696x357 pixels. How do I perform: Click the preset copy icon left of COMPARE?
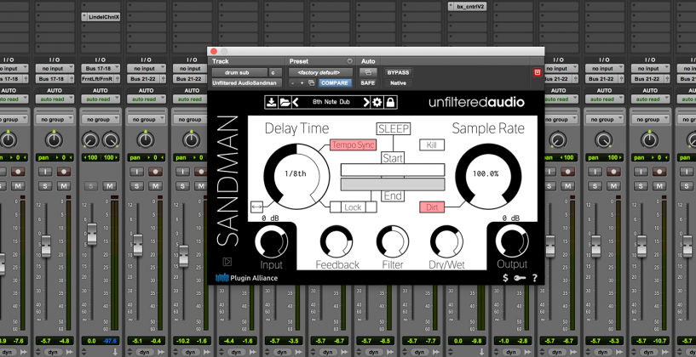click(x=312, y=82)
